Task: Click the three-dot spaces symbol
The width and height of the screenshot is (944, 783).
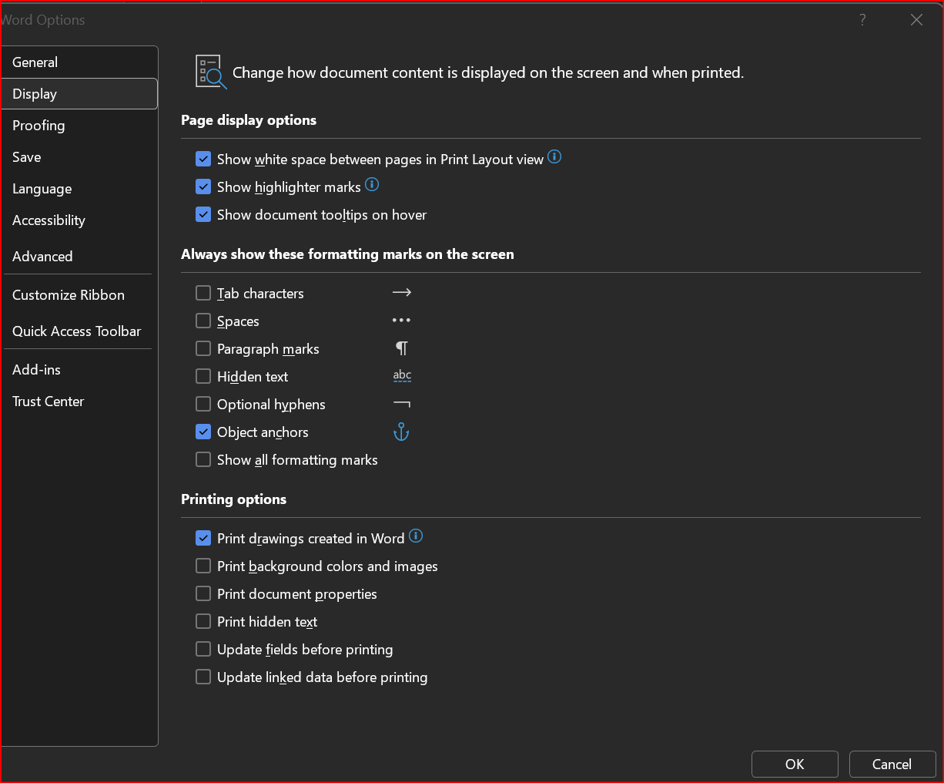Action: point(402,321)
